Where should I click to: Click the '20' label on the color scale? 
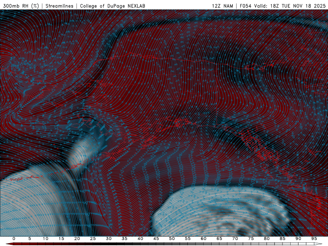pos(77,239)
